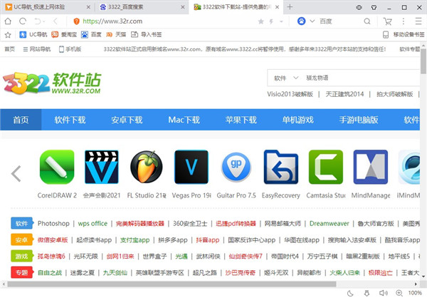The height and width of the screenshot is (298, 427).
Task: Click the bookmarks star icon in the bookmarks bar
Action: tap(8, 35)
